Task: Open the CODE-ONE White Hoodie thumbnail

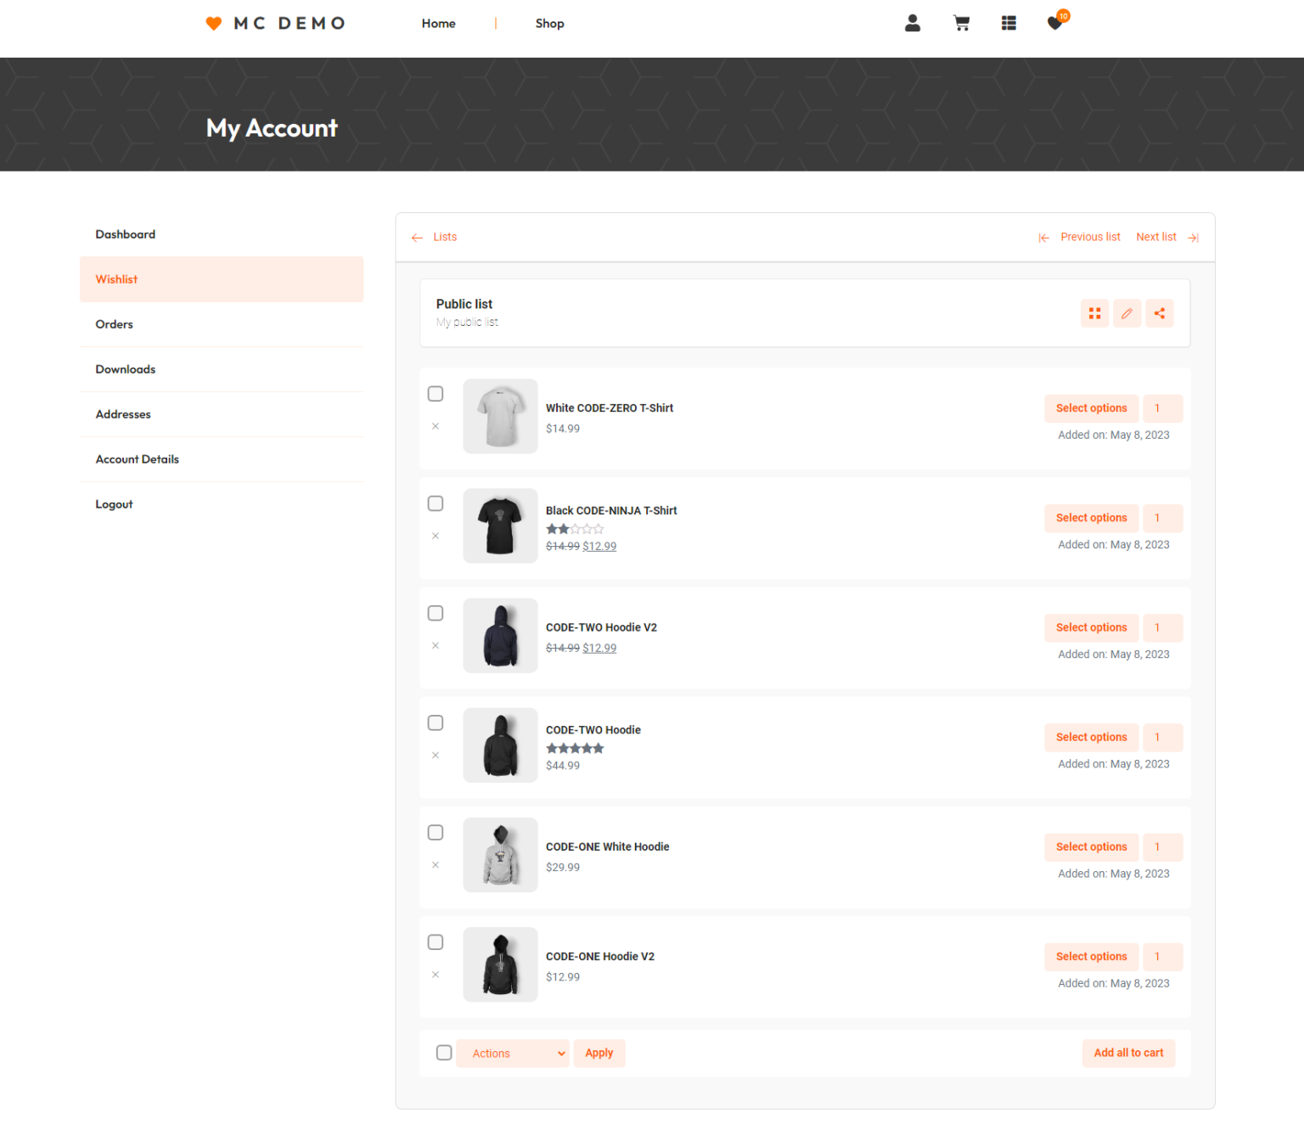Action: tap(500, 855)
